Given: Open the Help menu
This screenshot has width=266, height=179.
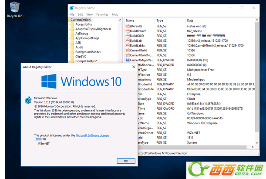Looking at the screenshot, I should [115, 14].
